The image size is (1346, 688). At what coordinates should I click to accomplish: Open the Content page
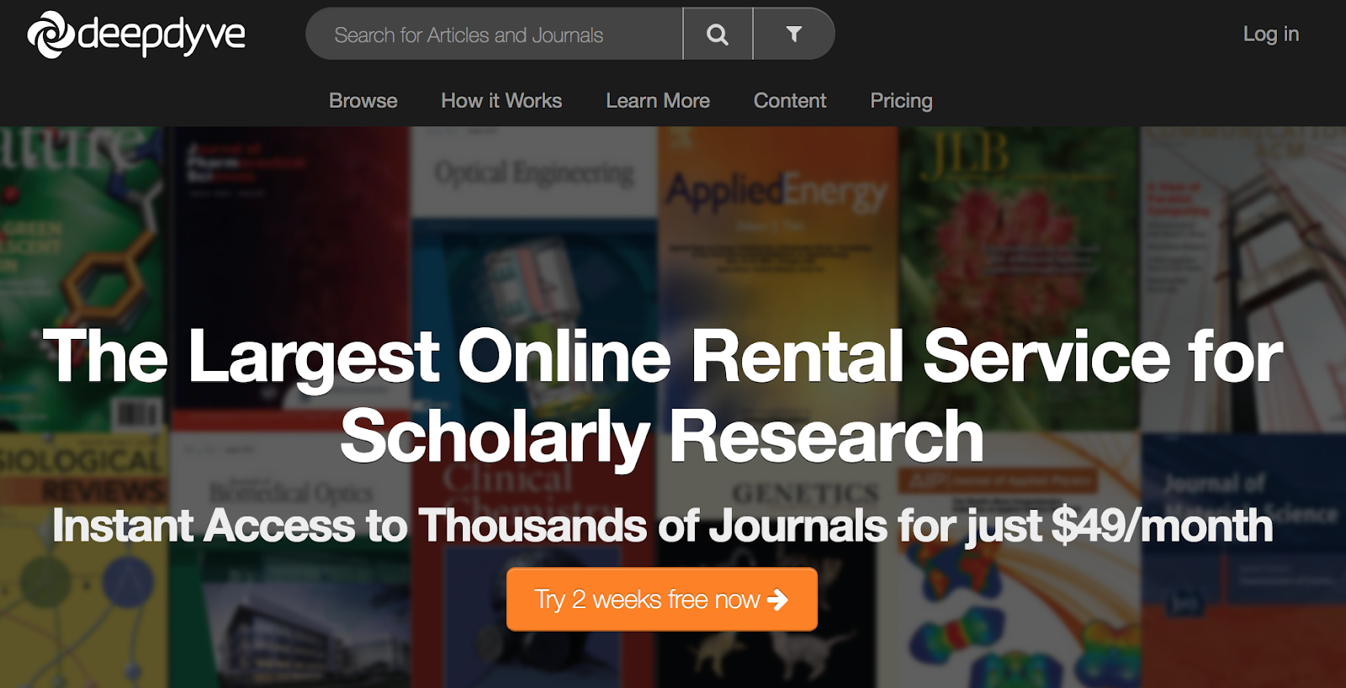pos(790,101)
